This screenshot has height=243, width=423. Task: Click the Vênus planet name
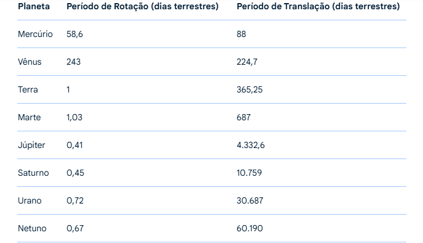click(30, 62)
